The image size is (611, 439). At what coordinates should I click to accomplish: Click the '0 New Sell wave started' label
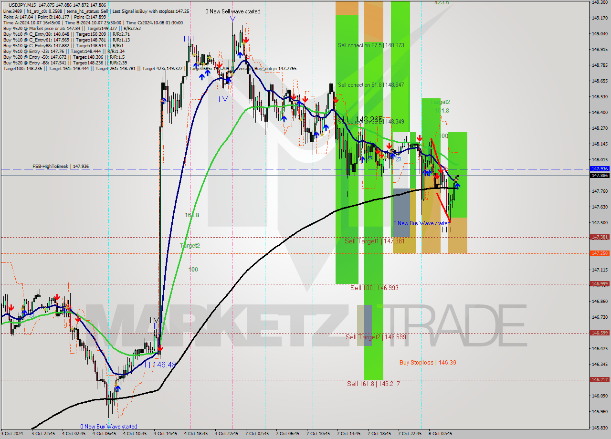[233, 11]
